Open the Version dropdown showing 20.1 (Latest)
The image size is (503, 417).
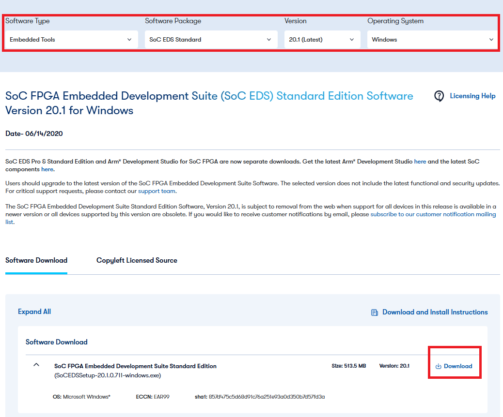point(322,40)
